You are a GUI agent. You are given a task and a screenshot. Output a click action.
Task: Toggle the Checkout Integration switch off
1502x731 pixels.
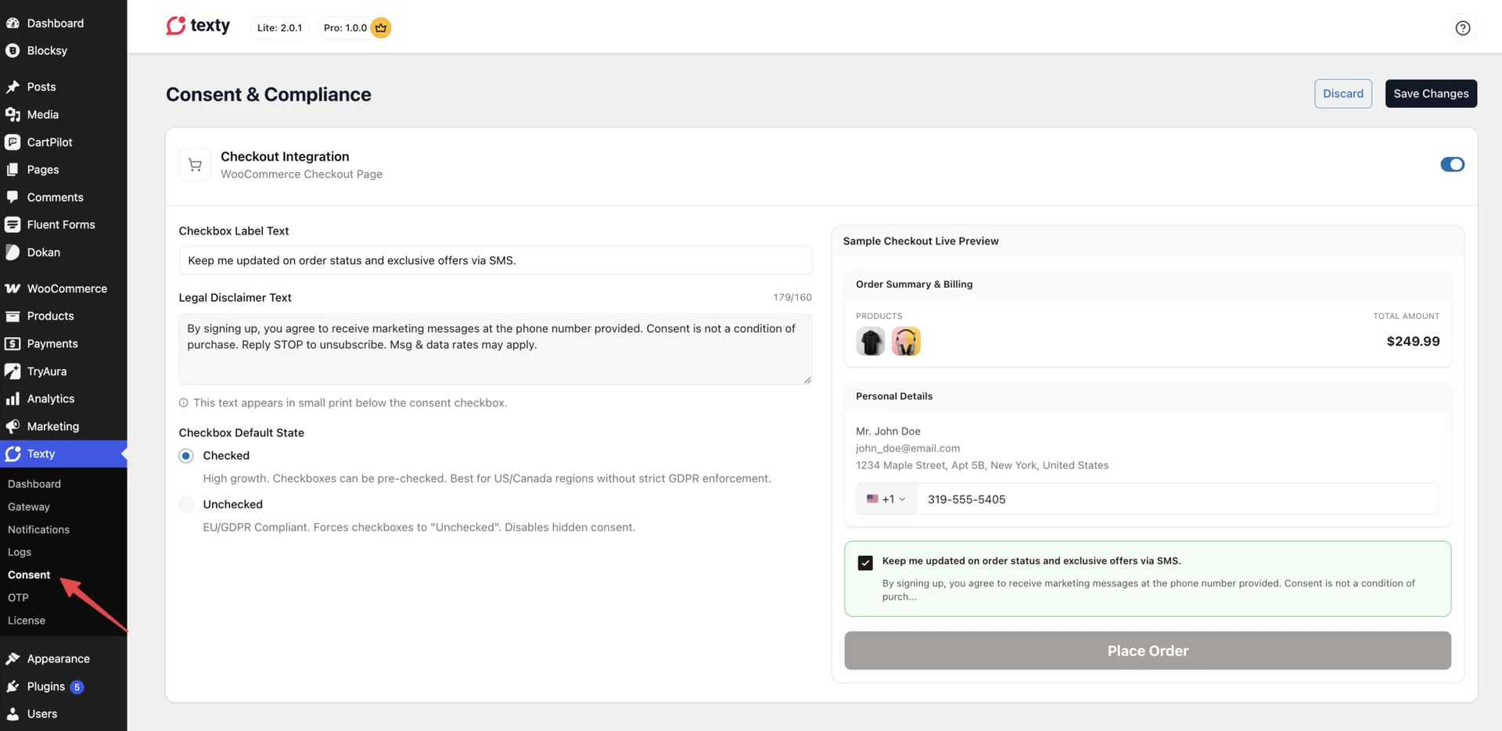[x=1452, y=164]
